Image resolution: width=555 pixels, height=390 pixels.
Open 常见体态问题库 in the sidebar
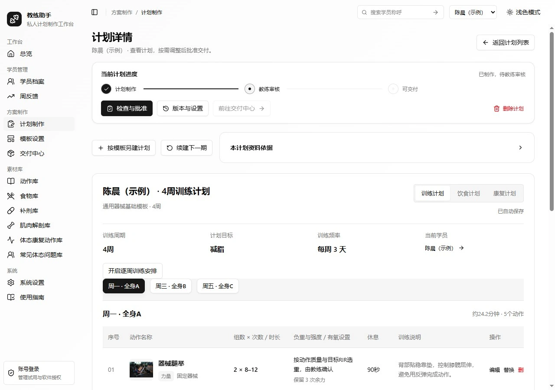(39, 255)
